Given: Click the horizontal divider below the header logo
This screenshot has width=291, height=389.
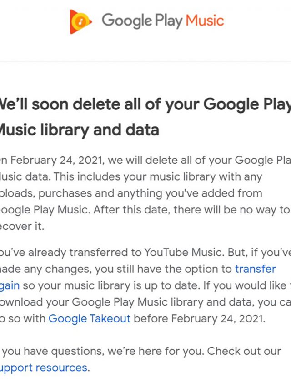Looking at the screenshot, I should pyautogui.click(x=145, y=62).
